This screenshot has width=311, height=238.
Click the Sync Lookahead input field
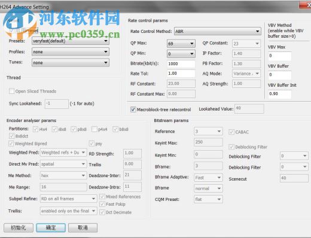tap(57, 104)
